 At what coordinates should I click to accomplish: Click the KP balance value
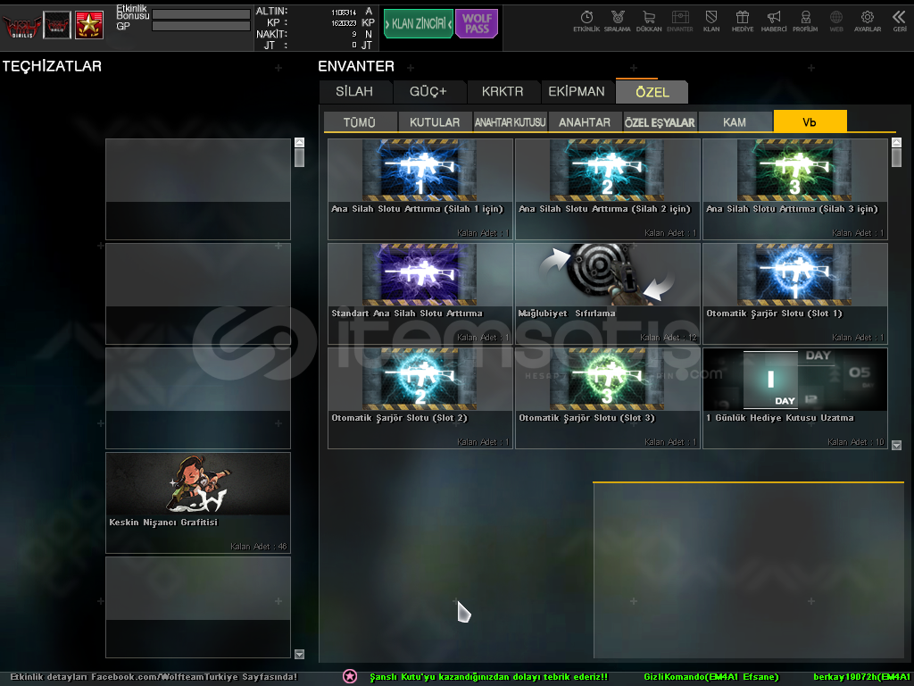[x=344, y=23]
